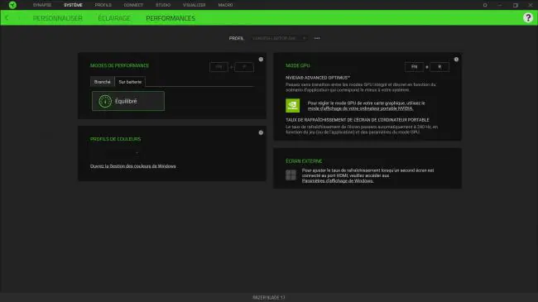Expand the color profile dropdown
This screenshot has height=302, width=538.
click(115, 152)
